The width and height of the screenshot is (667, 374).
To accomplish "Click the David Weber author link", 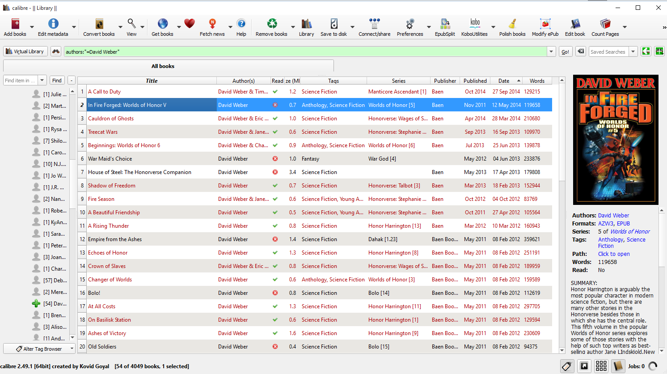I will [x=613, y=216].
